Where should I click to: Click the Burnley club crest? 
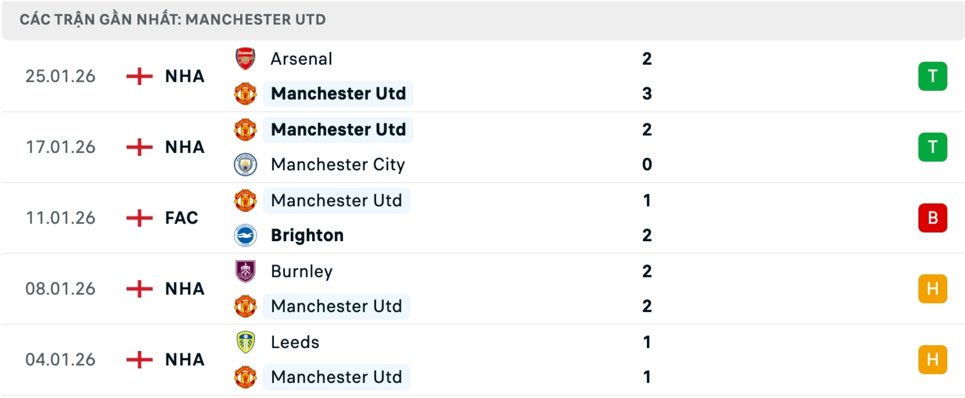245,271
